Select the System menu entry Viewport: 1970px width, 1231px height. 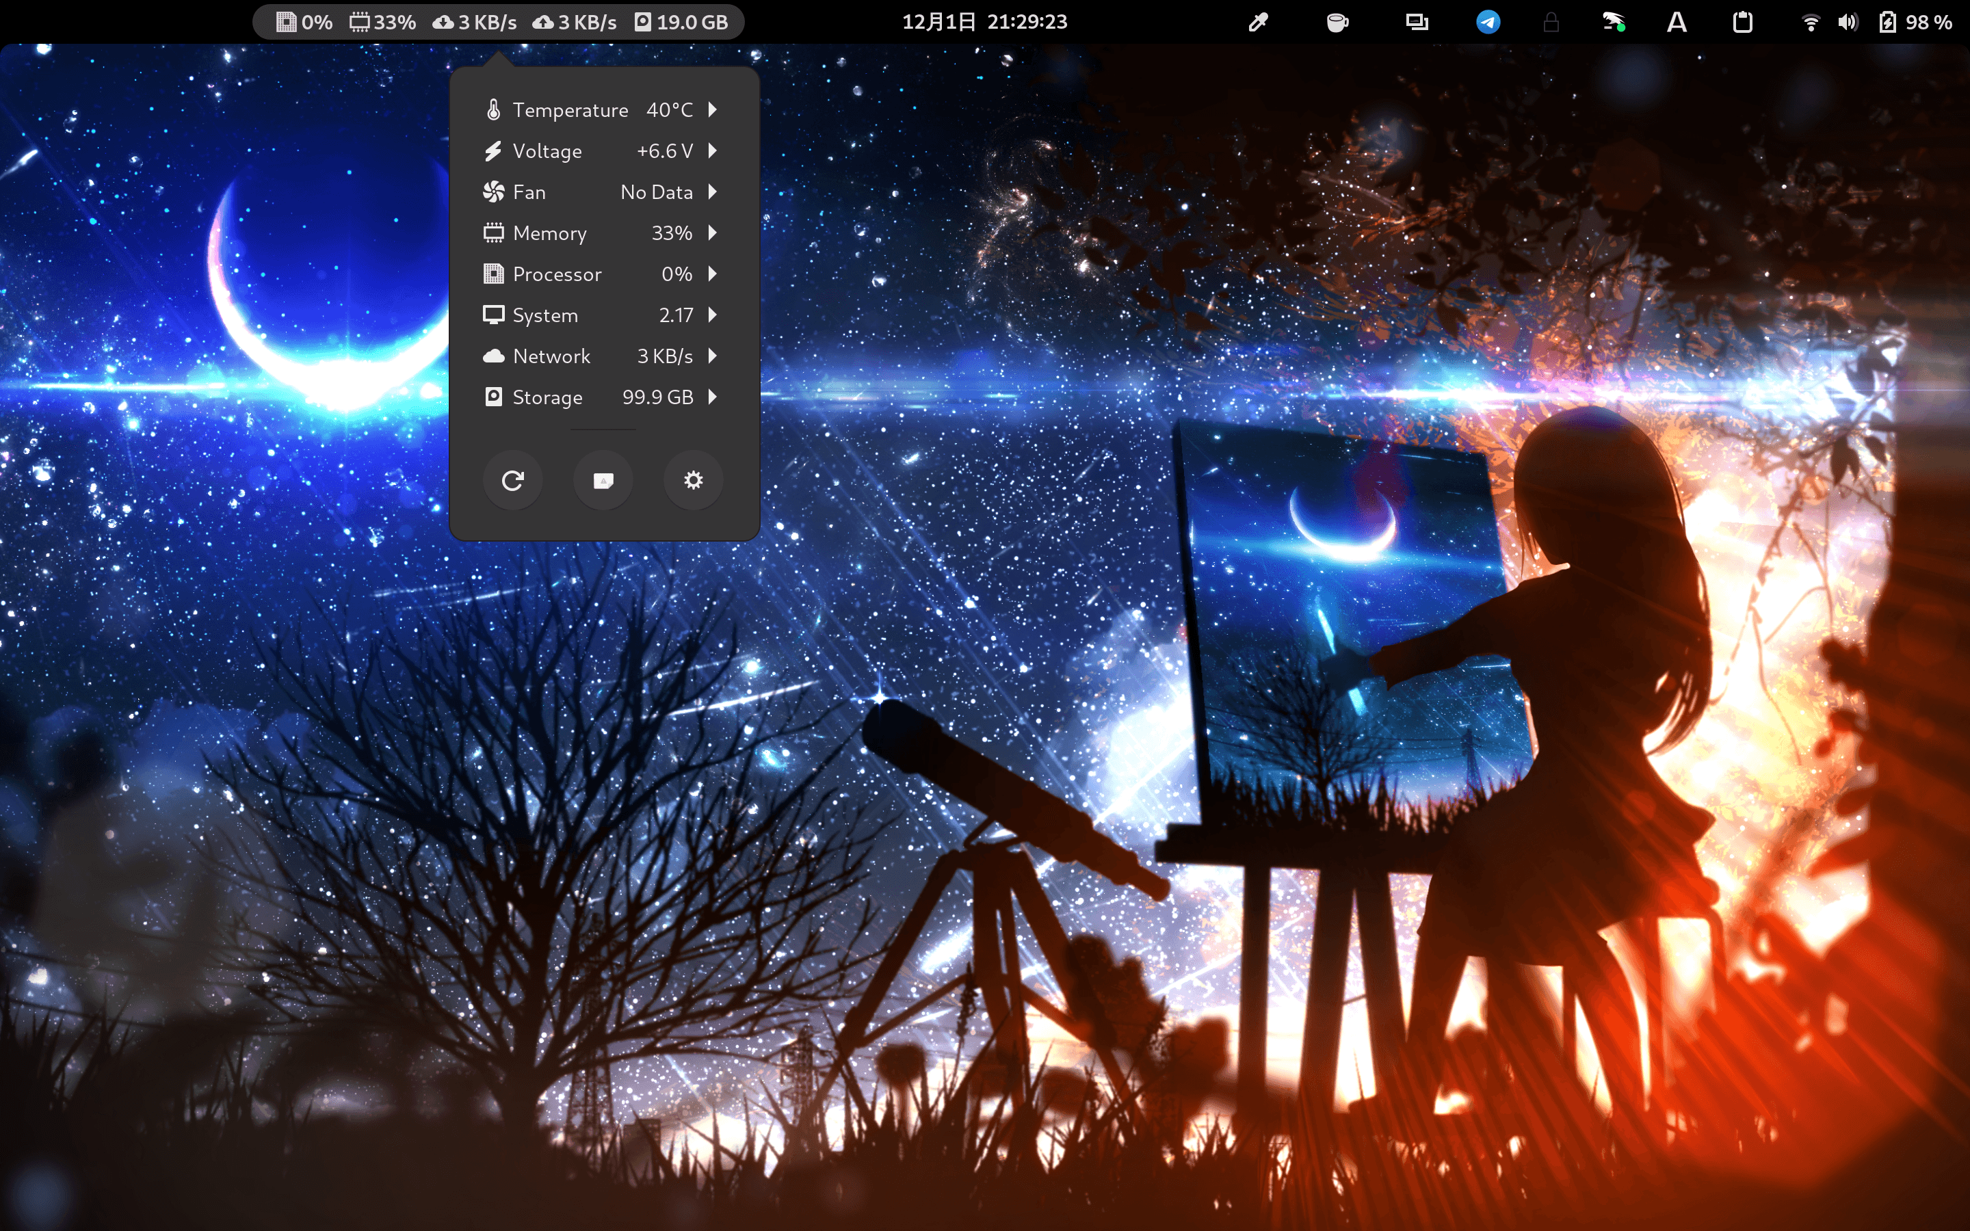coord(604,315)
